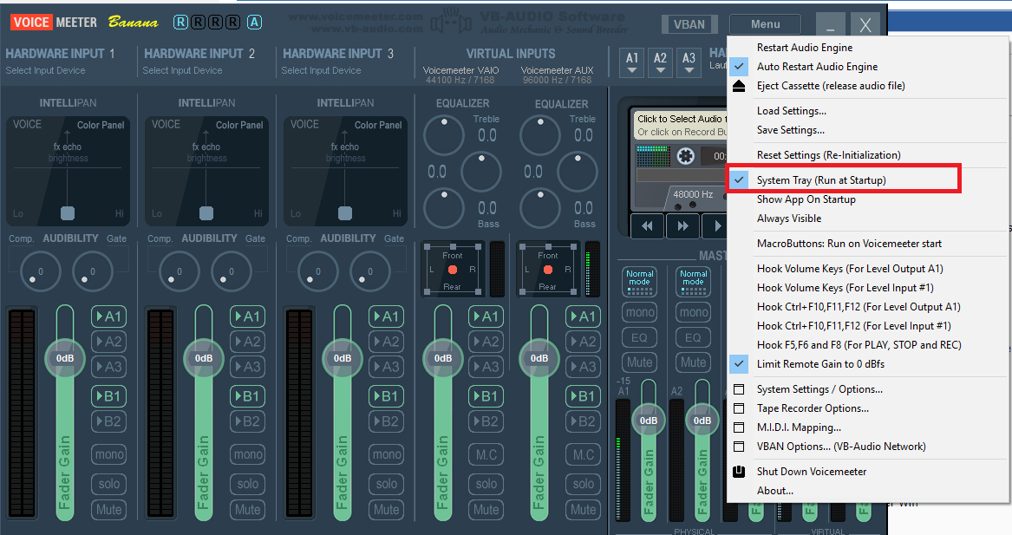Toggle EQ on A1 master strip
Viewport: 1012px width, 535px height.
coord(640,337)
